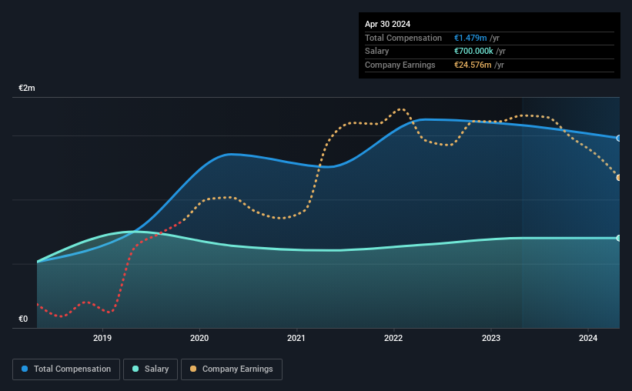Click the 2020 x-axis label

coord(199,338)
